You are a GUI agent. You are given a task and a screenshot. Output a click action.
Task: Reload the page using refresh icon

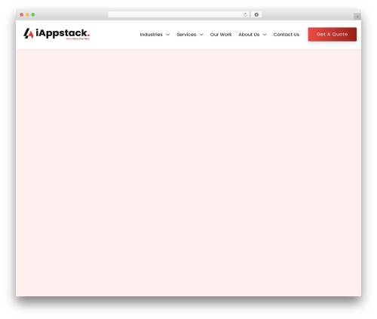(x=245, y=15)
